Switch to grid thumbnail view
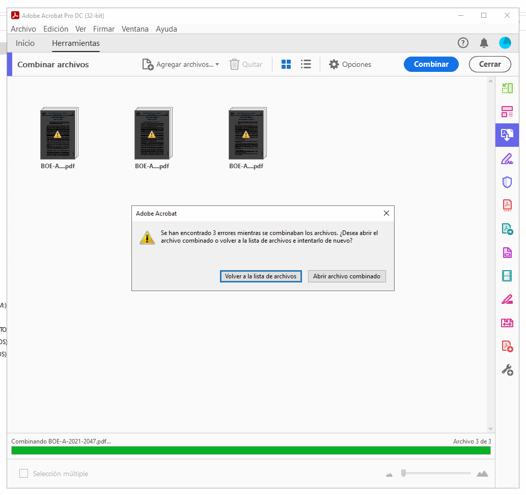This screenshot has height=495, width=526. (286, 64)
